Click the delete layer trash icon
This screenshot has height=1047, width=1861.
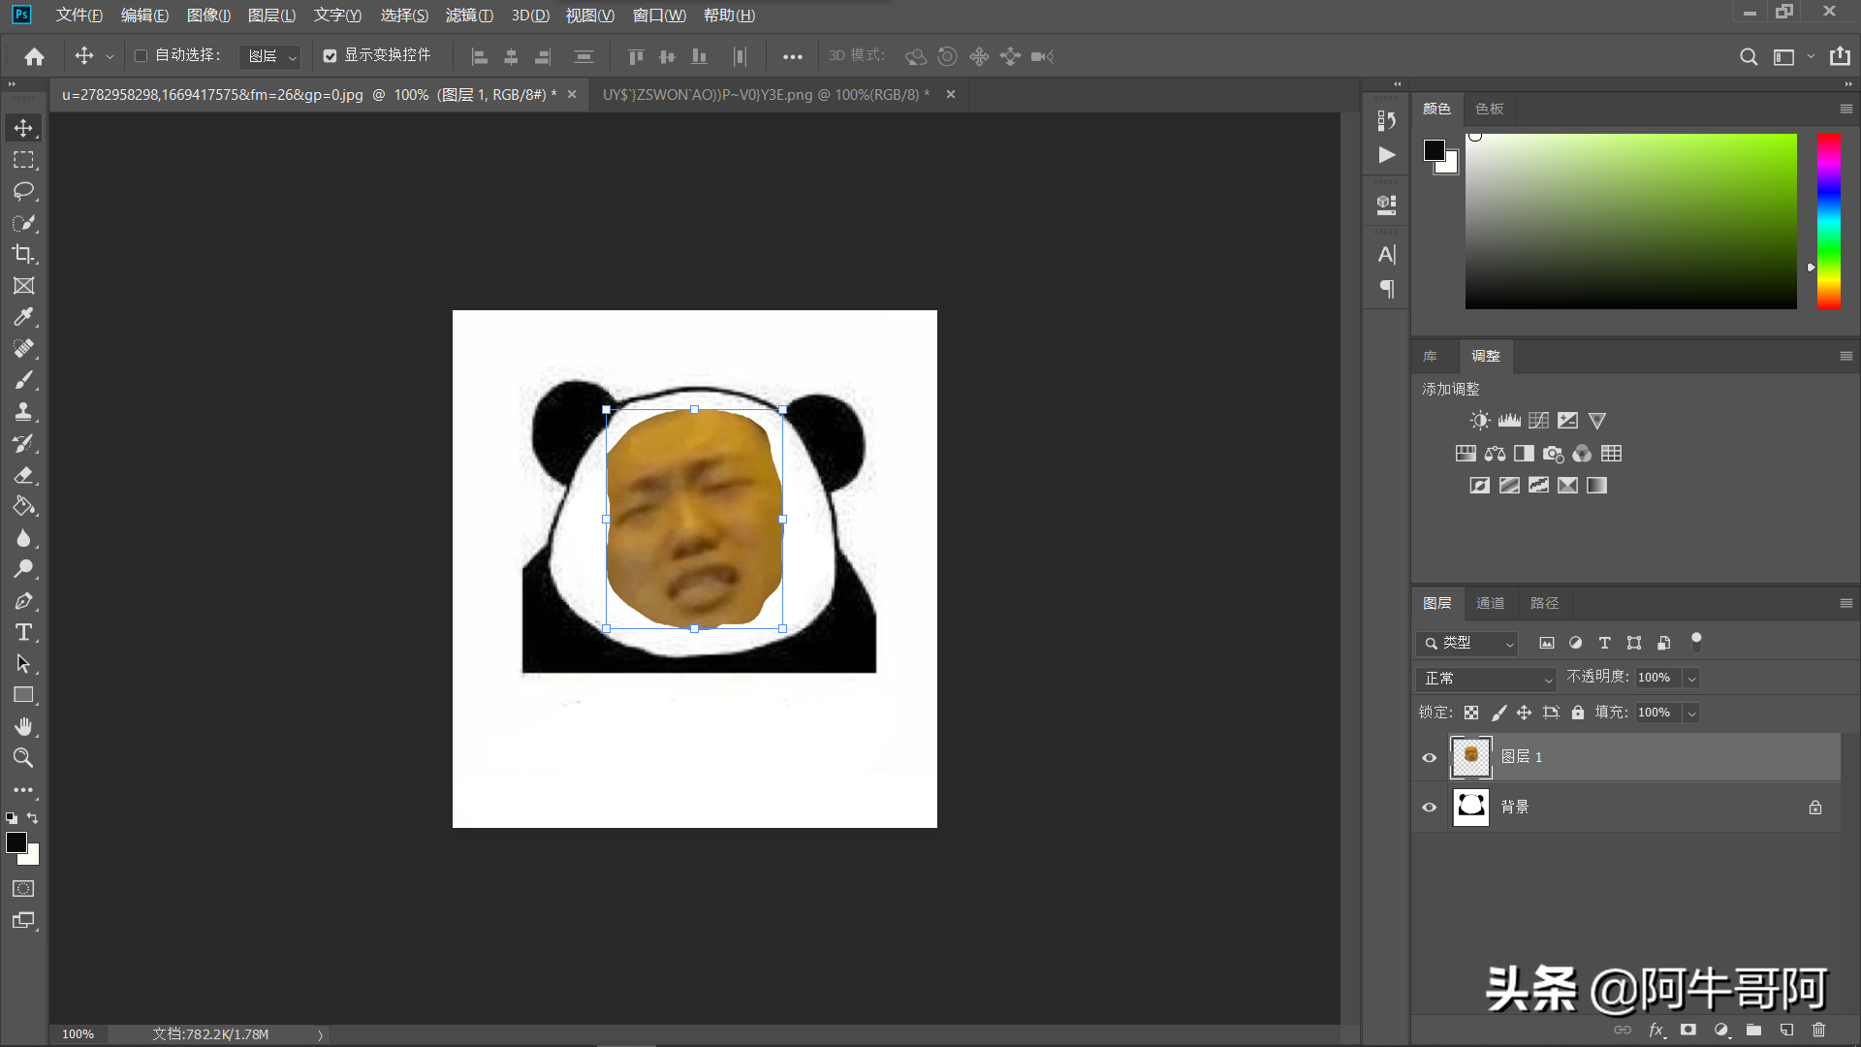pos(1818,1030)
